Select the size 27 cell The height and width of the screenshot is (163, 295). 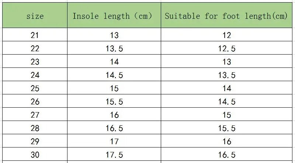click(35, 115)
